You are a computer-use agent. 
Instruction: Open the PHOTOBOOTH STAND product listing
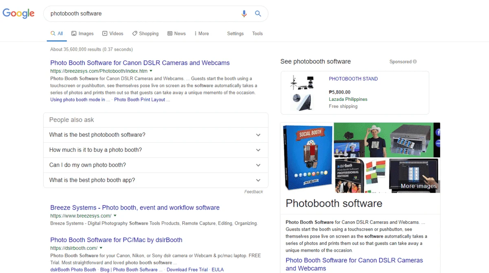(x=353, y=79)
